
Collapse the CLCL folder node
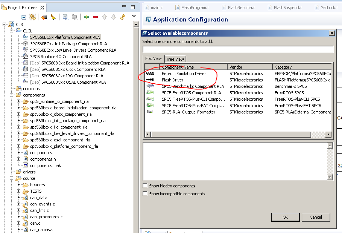click(11, 31)
